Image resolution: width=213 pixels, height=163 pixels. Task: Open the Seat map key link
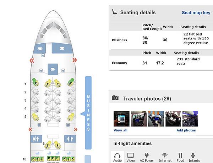pyautogui.click(x=196, y=13)
